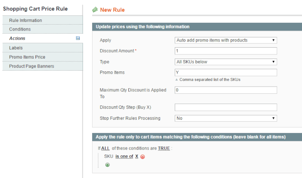The image size is (302, 178).
Task: Open the Type dropdown
Action: pos(226,62)
